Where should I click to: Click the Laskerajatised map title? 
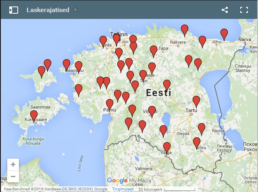[x=48, y=10]
